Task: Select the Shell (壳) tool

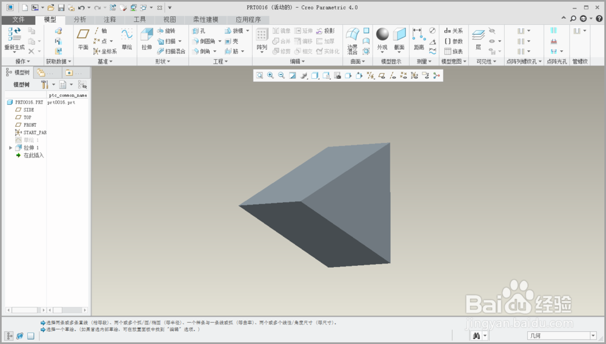Action: tap(231, 41)
